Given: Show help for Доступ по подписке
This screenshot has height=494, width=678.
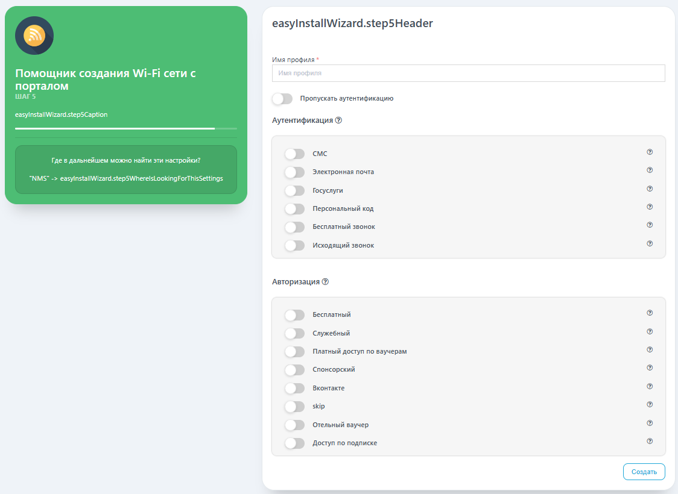Looking at the screenshot, I should (650, 442).
